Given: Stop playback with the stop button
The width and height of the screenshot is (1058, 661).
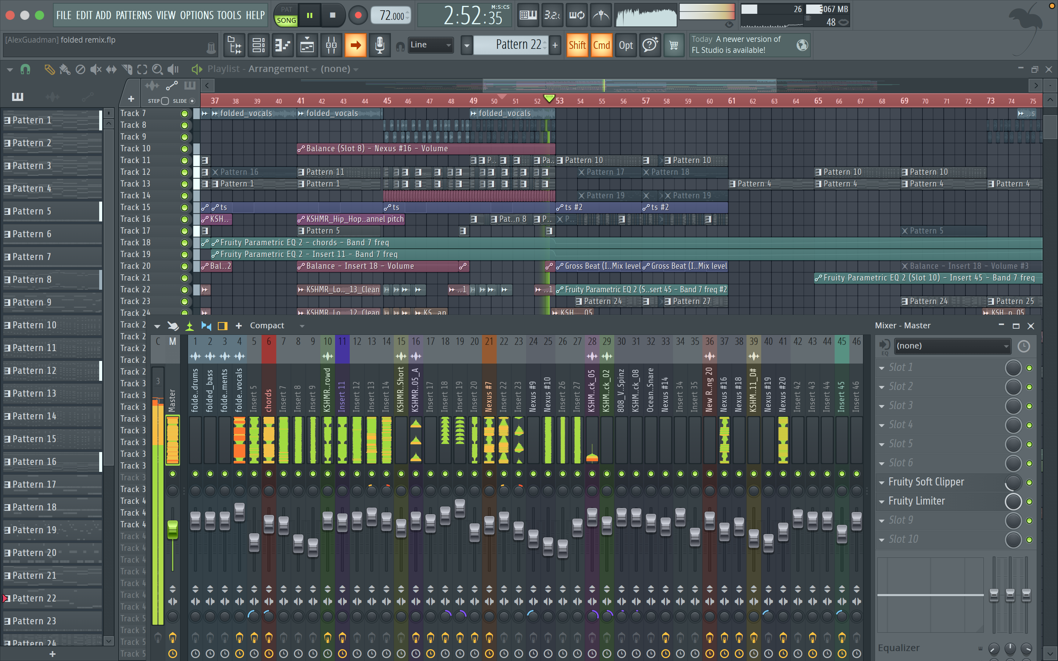Looking at the screenshot, I should click(x=332, y=15).
